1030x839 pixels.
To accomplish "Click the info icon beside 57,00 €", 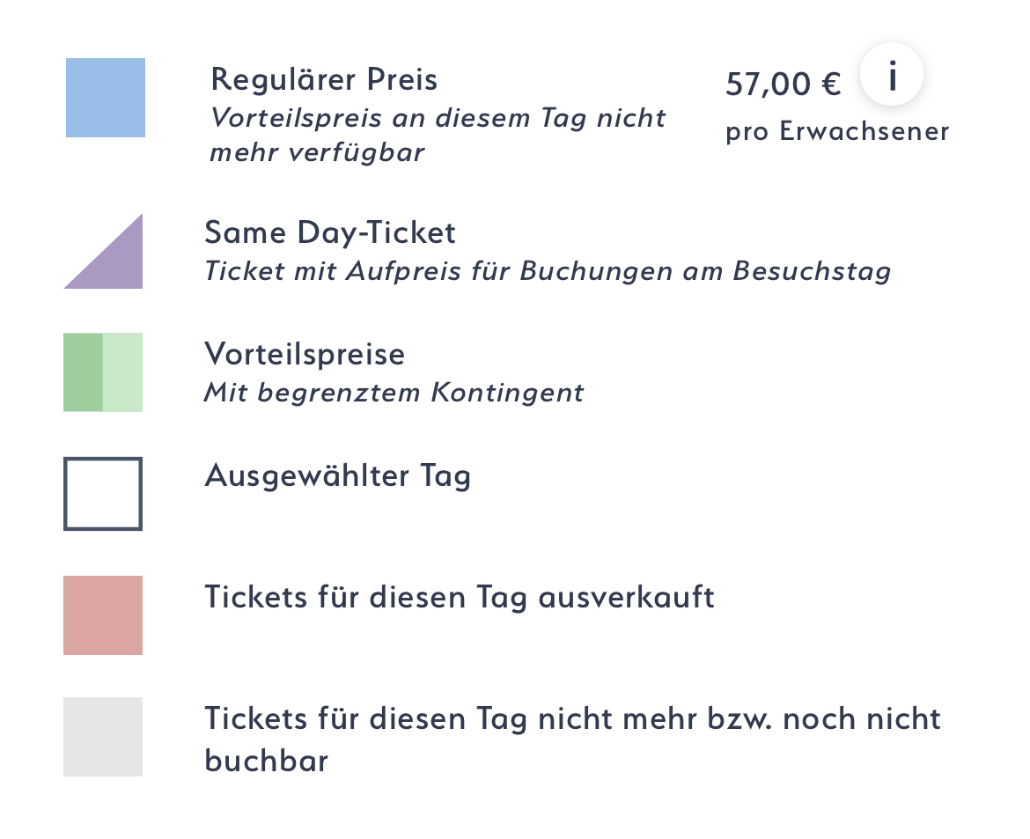I will 891,77.
